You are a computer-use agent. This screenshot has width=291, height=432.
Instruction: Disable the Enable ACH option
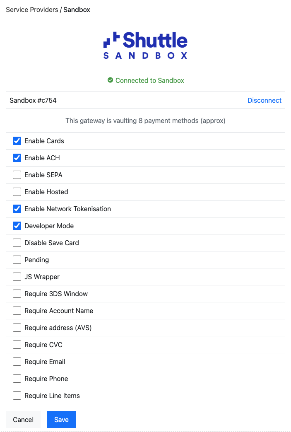17,158
